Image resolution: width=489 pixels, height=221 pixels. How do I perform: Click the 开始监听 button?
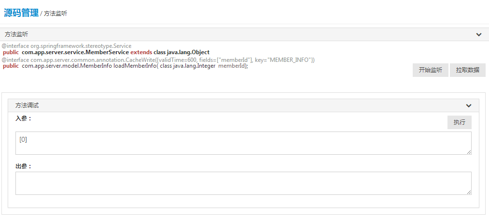pos(431,70)
